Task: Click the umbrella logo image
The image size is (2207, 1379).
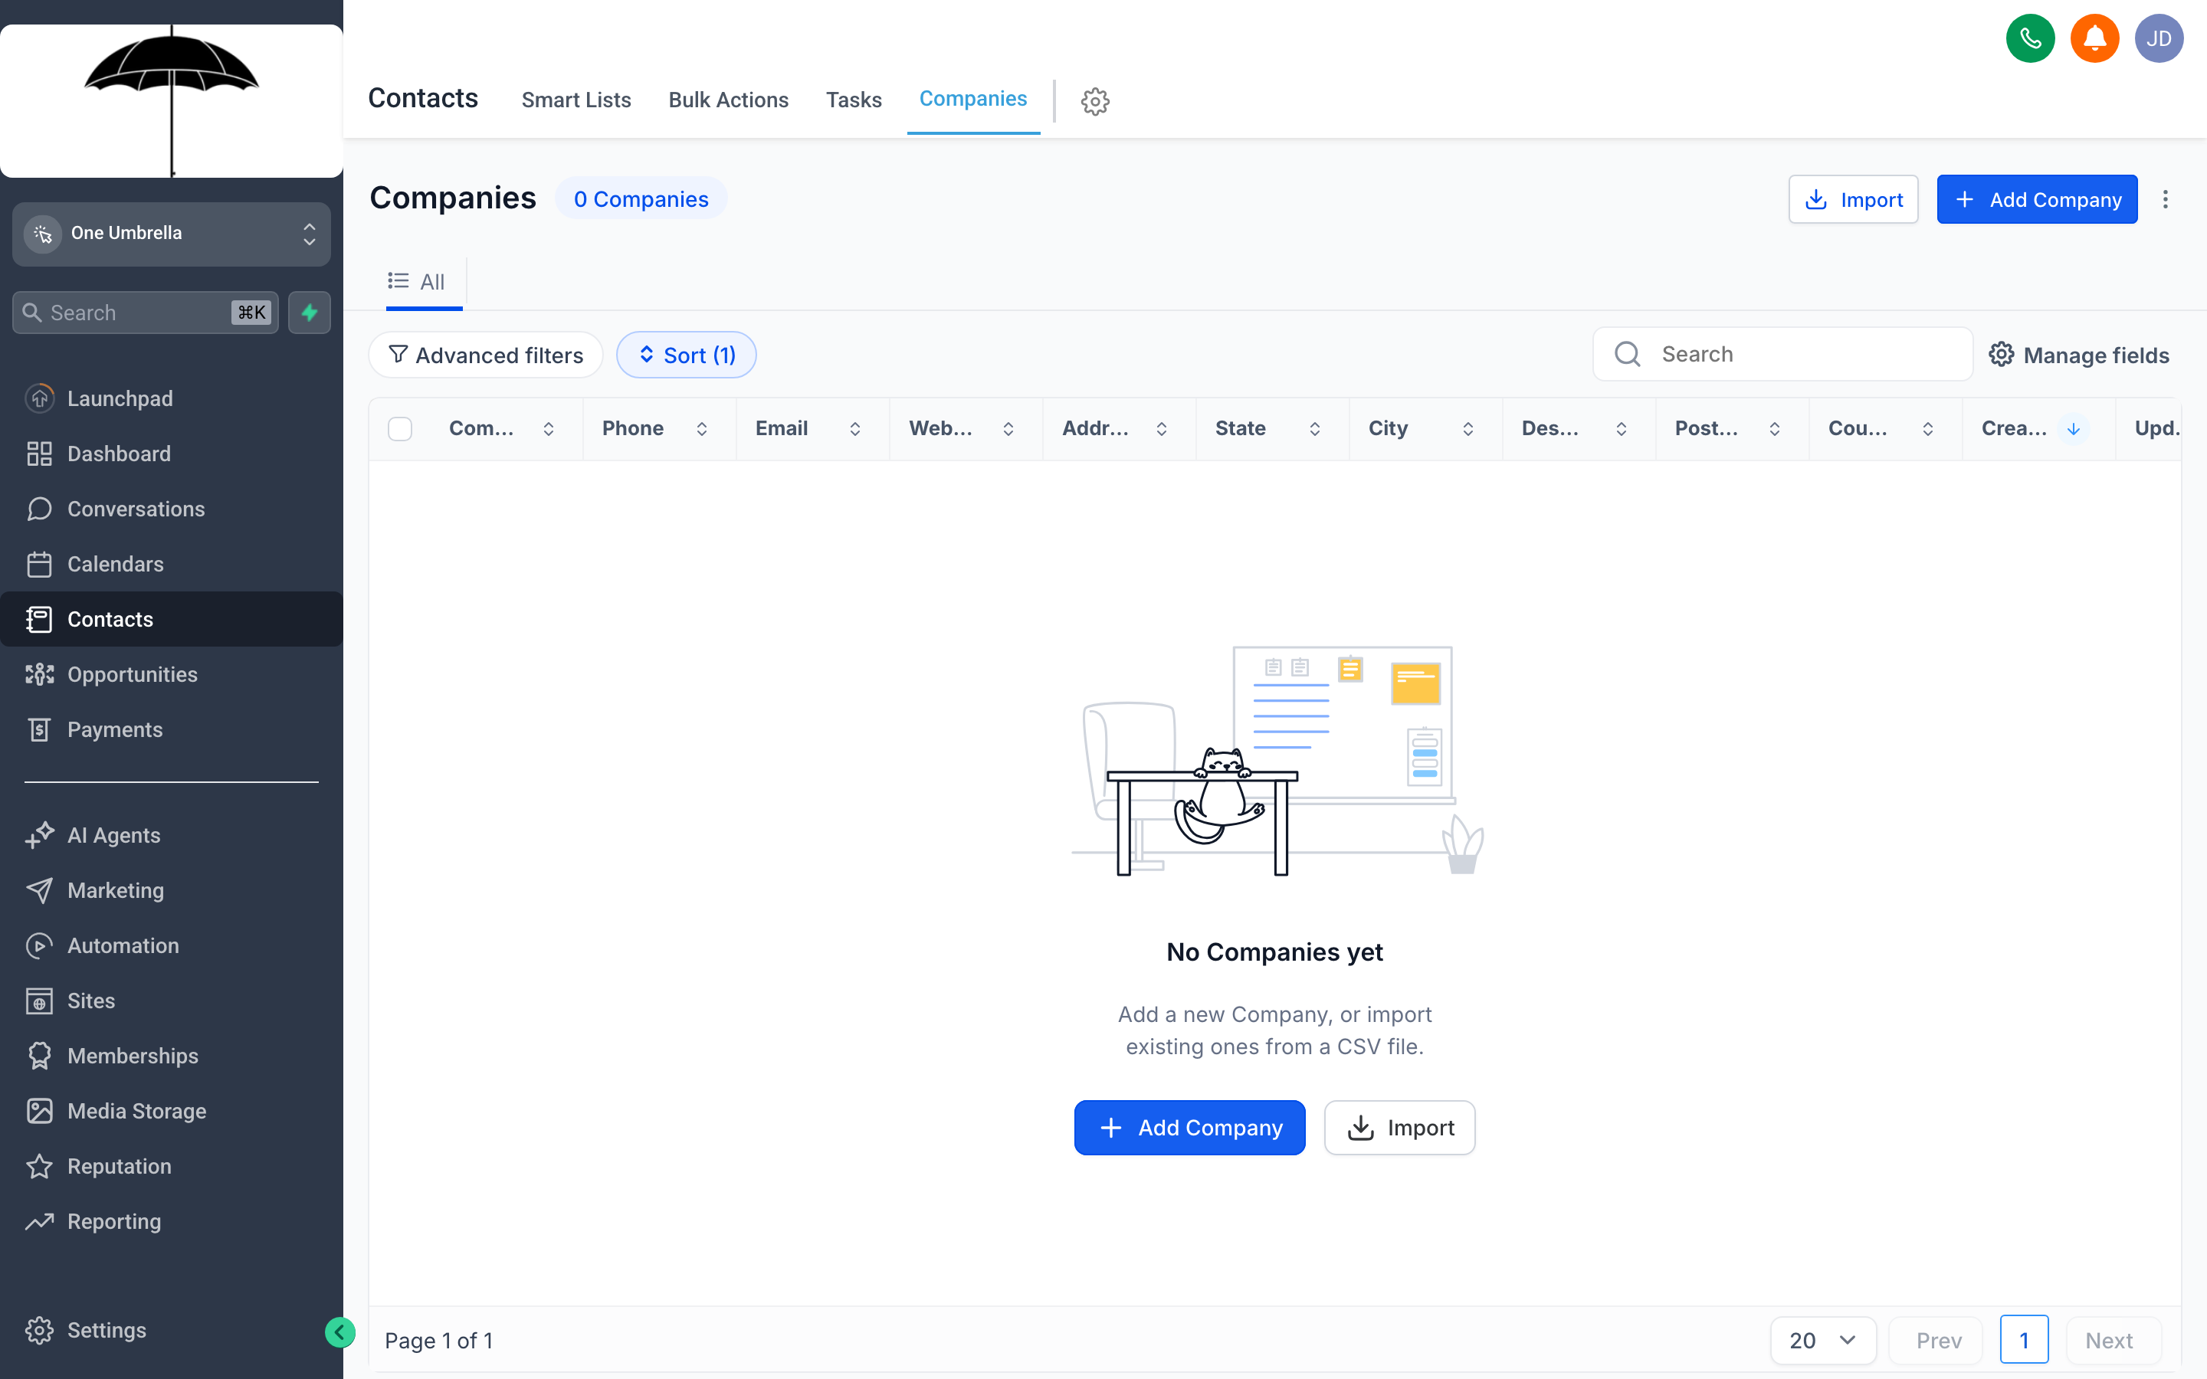Action: coord(172,100)
